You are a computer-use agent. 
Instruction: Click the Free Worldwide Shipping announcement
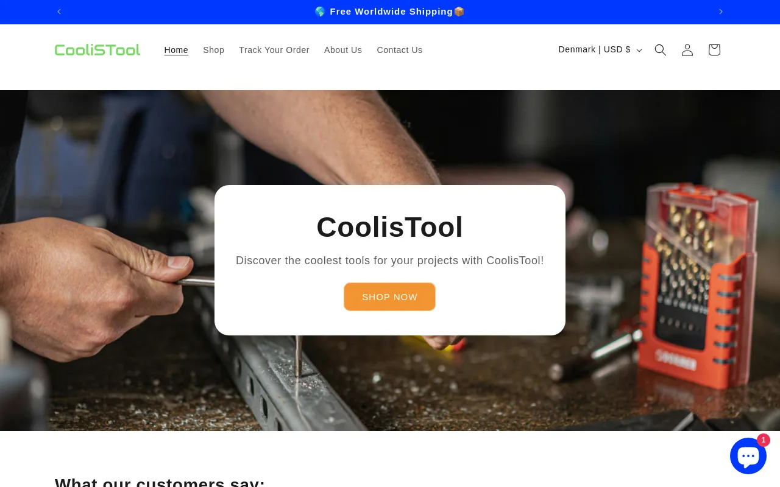pyautogui.click(x=390, y=12)
